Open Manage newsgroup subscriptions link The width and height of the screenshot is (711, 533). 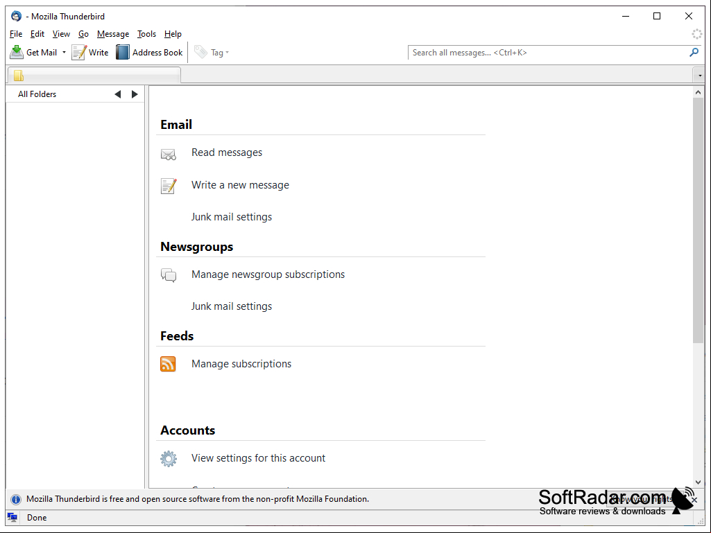pos(268,274)
